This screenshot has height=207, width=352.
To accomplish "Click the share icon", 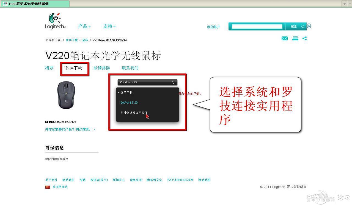I will (304, 38).
